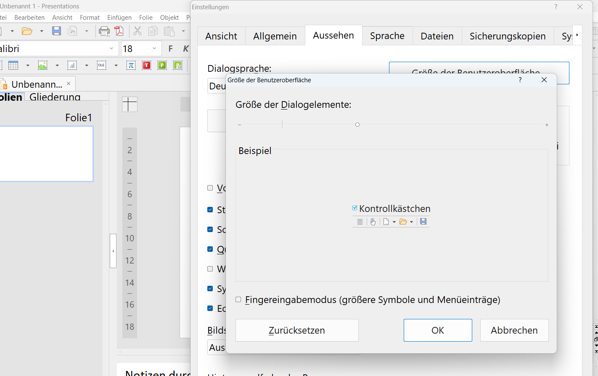Open the Bearbeiten menu
The width and height of the screenshot is (598, 376).
[29, 18]
